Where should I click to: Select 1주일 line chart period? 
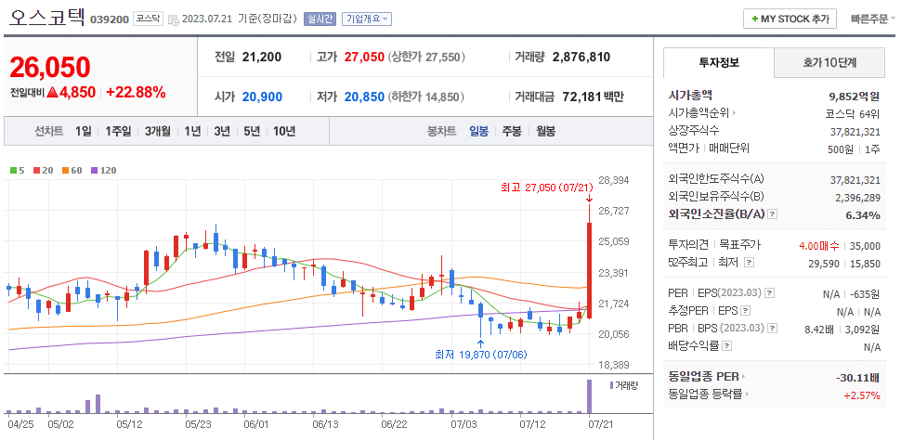click(x=118, y=132)
